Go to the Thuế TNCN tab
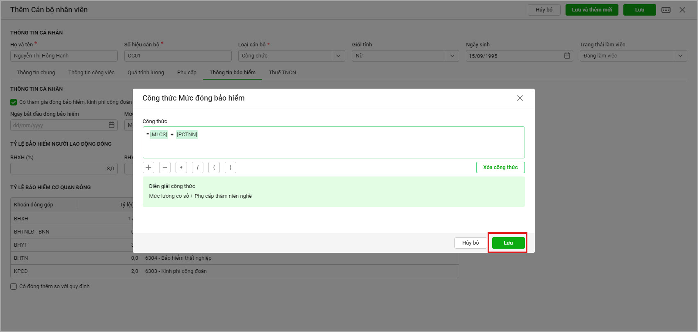The height and width of the screenshot is (332, 698). point(282,73)
